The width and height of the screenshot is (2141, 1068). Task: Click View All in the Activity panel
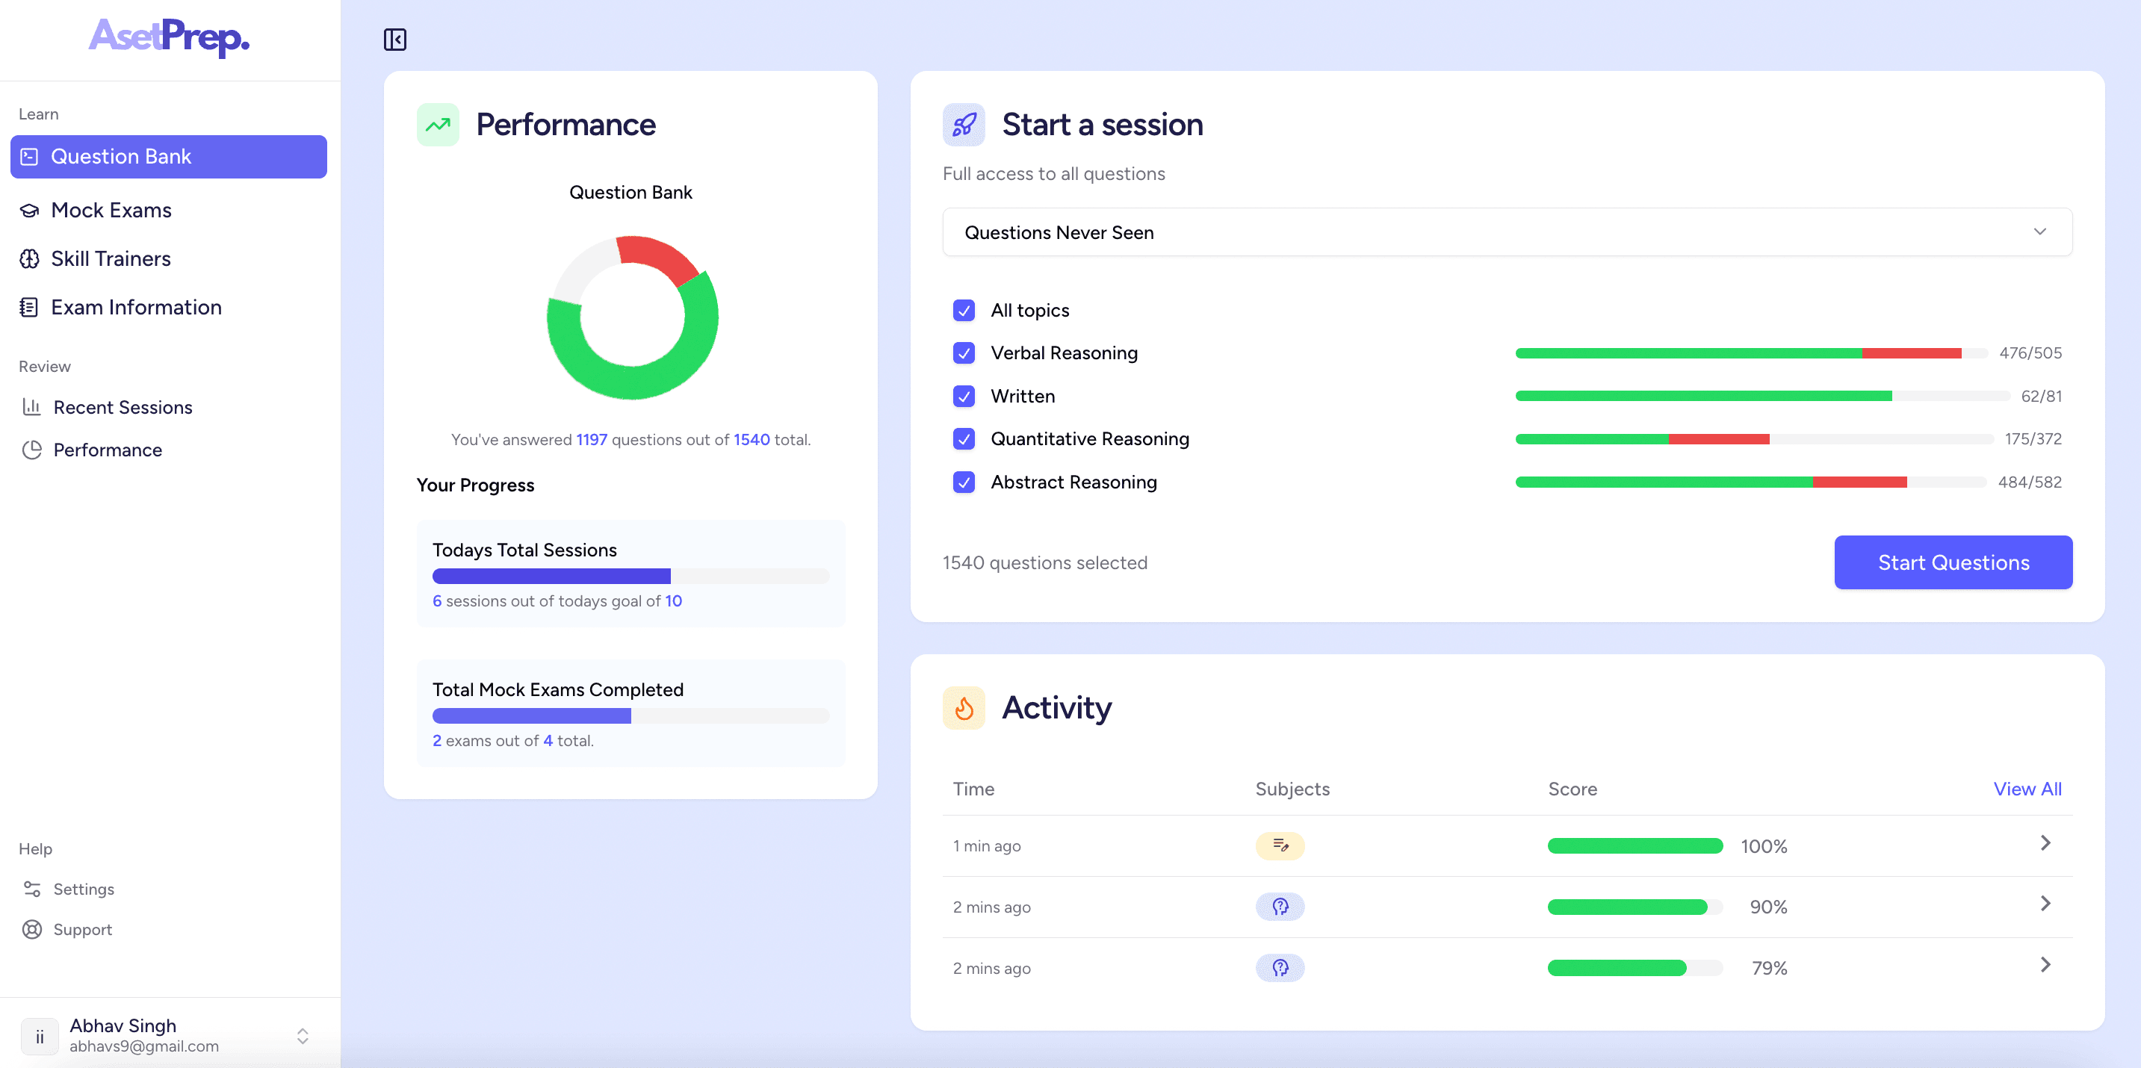click(2028, 789)
